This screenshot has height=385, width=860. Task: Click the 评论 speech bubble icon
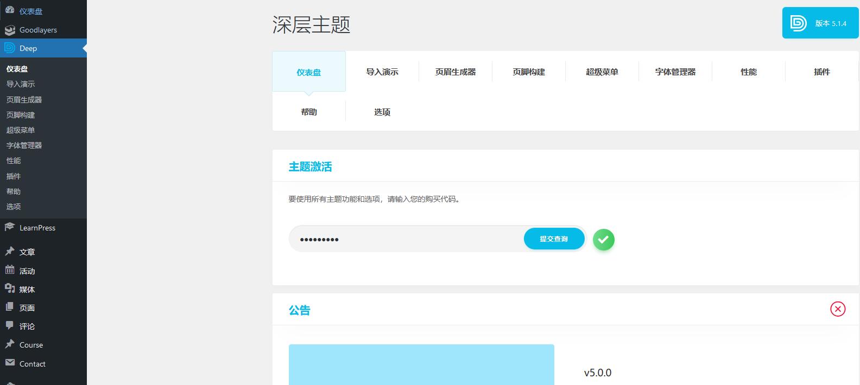[10, 325]
